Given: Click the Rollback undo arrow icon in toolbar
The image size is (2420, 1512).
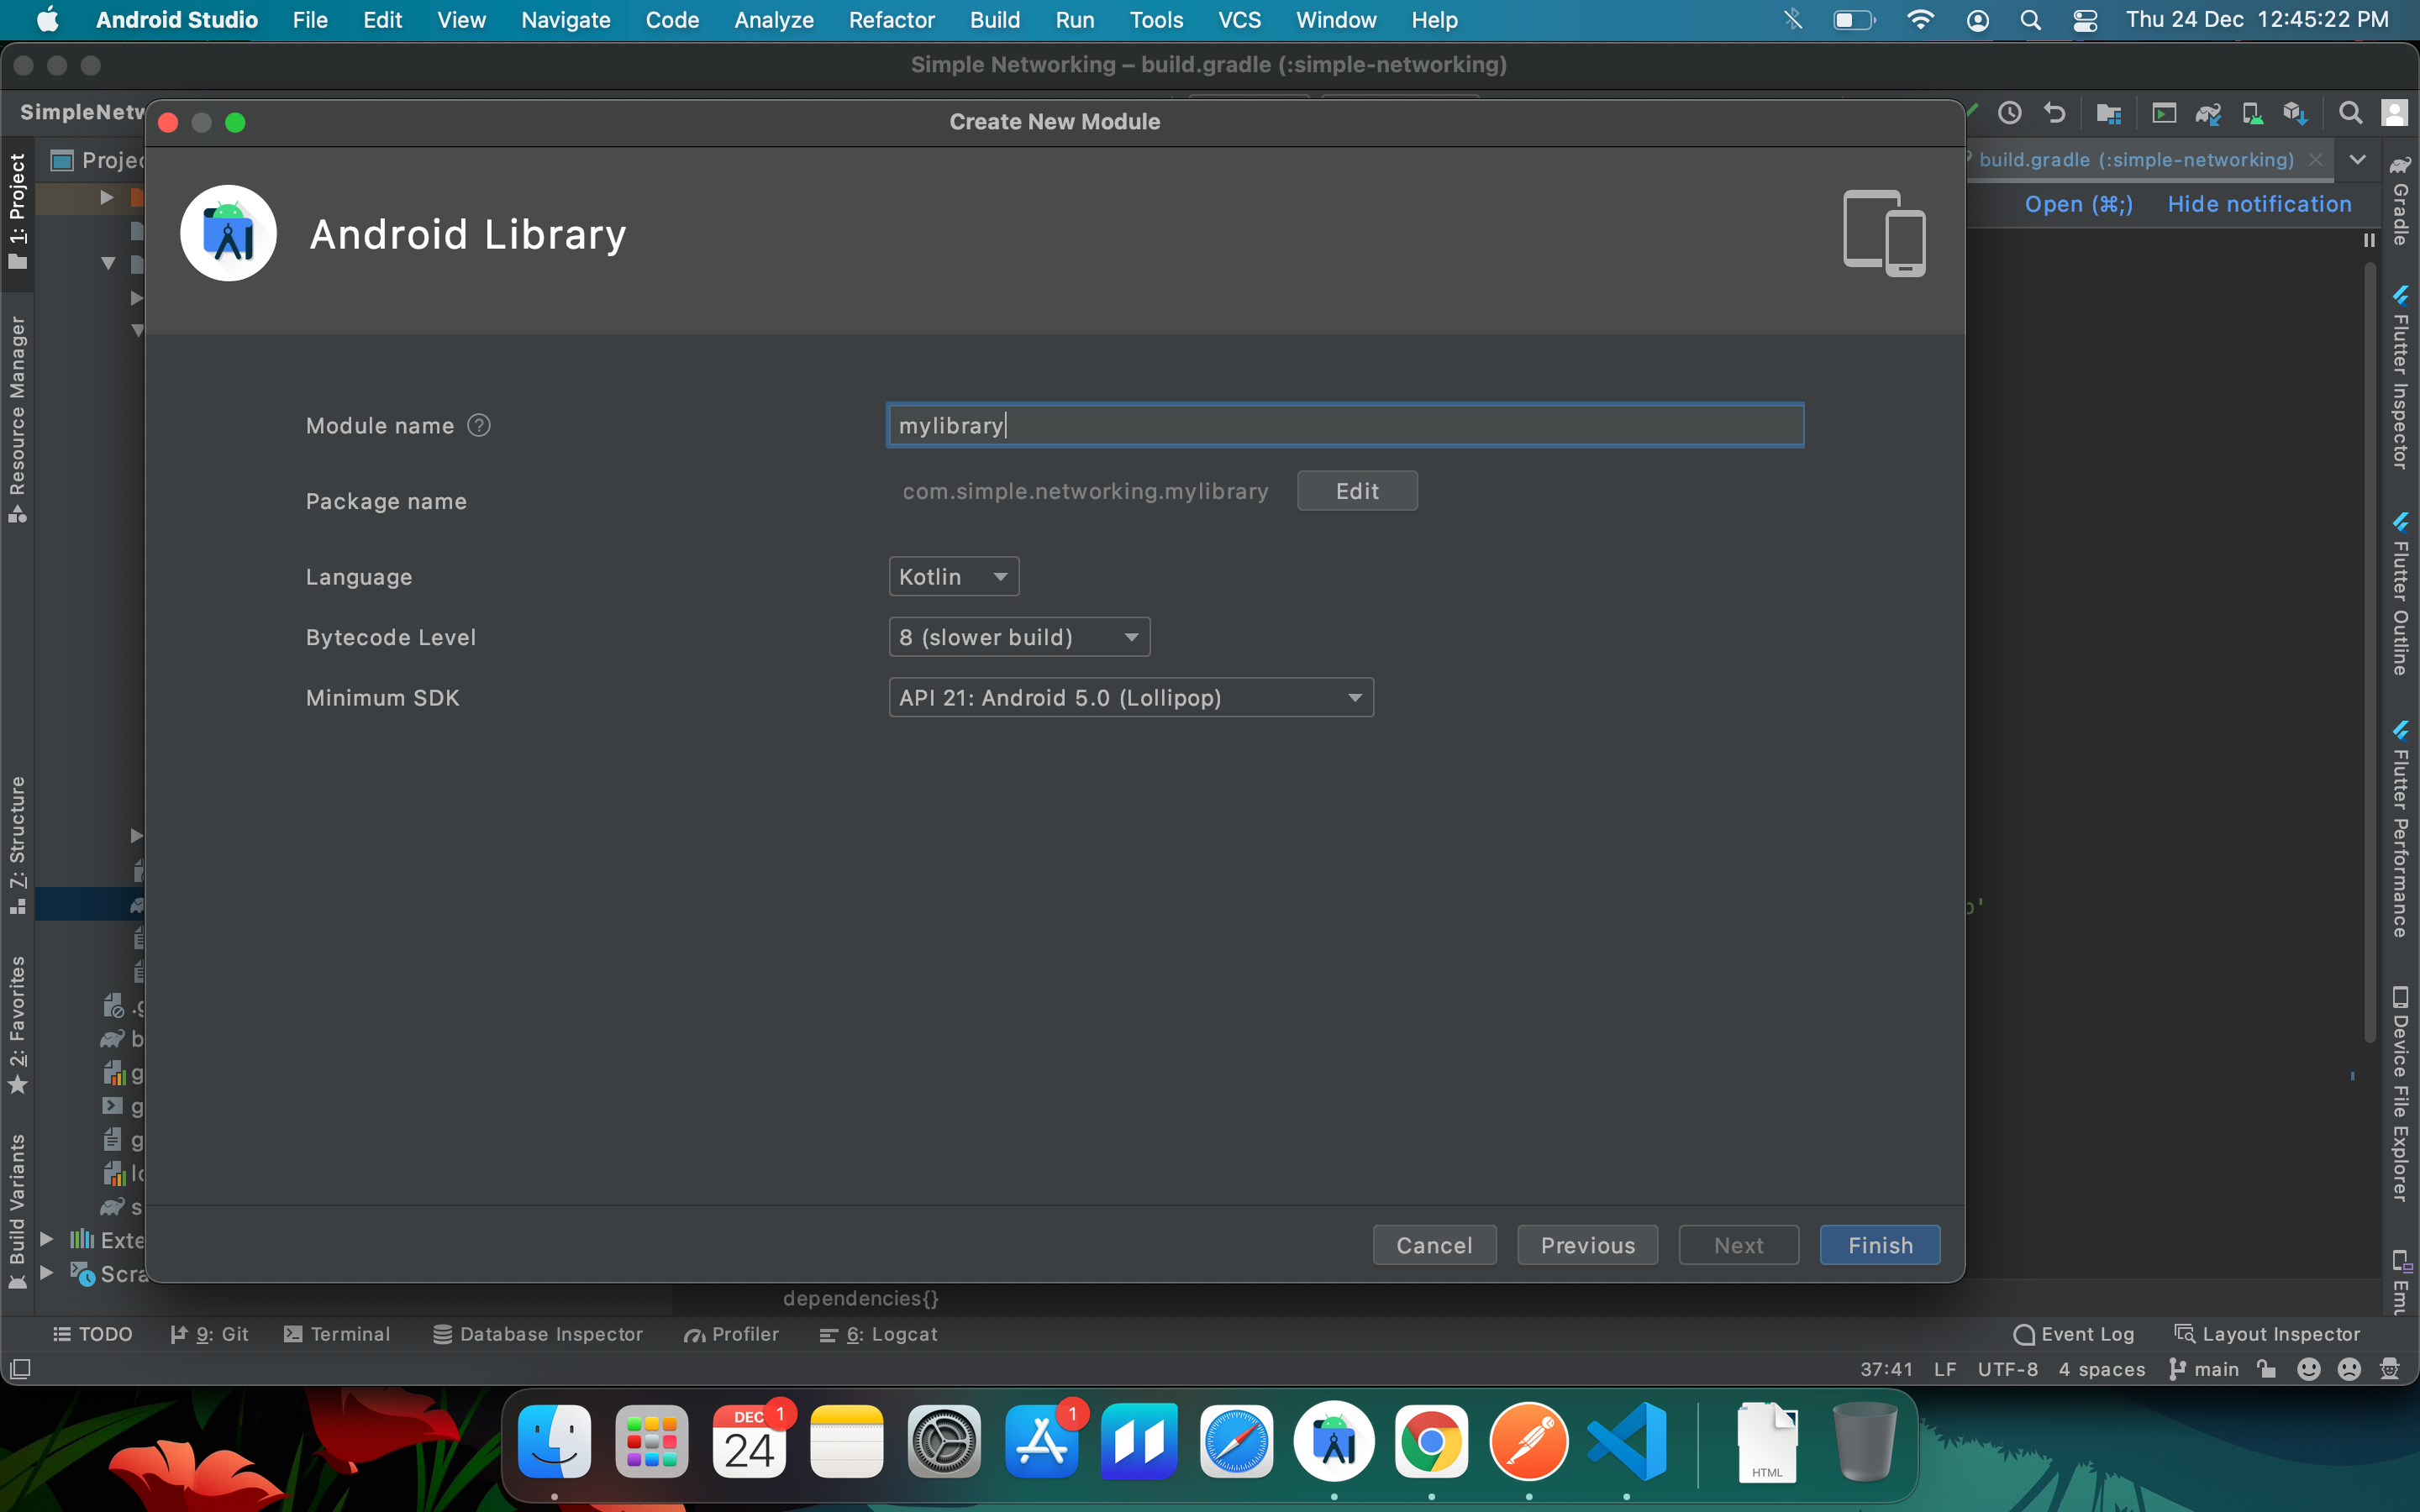Looking at the screenshot, I should pos(2054,113).
